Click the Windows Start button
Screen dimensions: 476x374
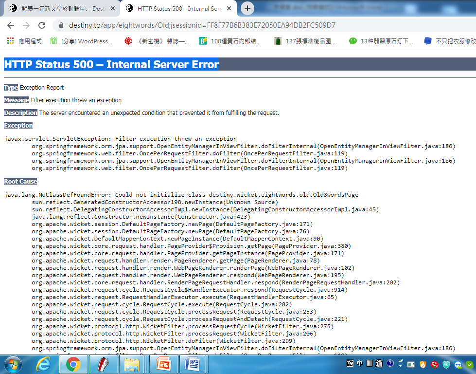tap(14, 364)
